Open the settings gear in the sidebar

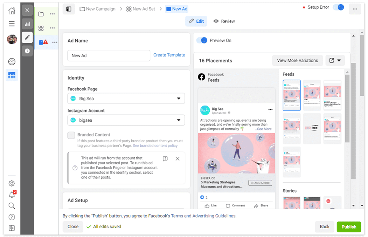12,183
